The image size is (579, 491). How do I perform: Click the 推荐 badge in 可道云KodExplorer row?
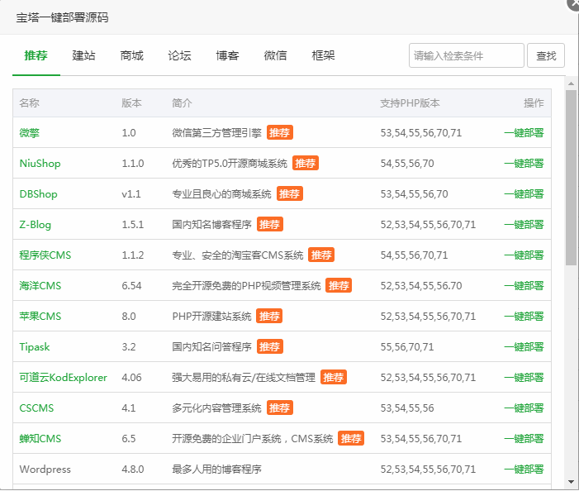[x=334, y=377]
